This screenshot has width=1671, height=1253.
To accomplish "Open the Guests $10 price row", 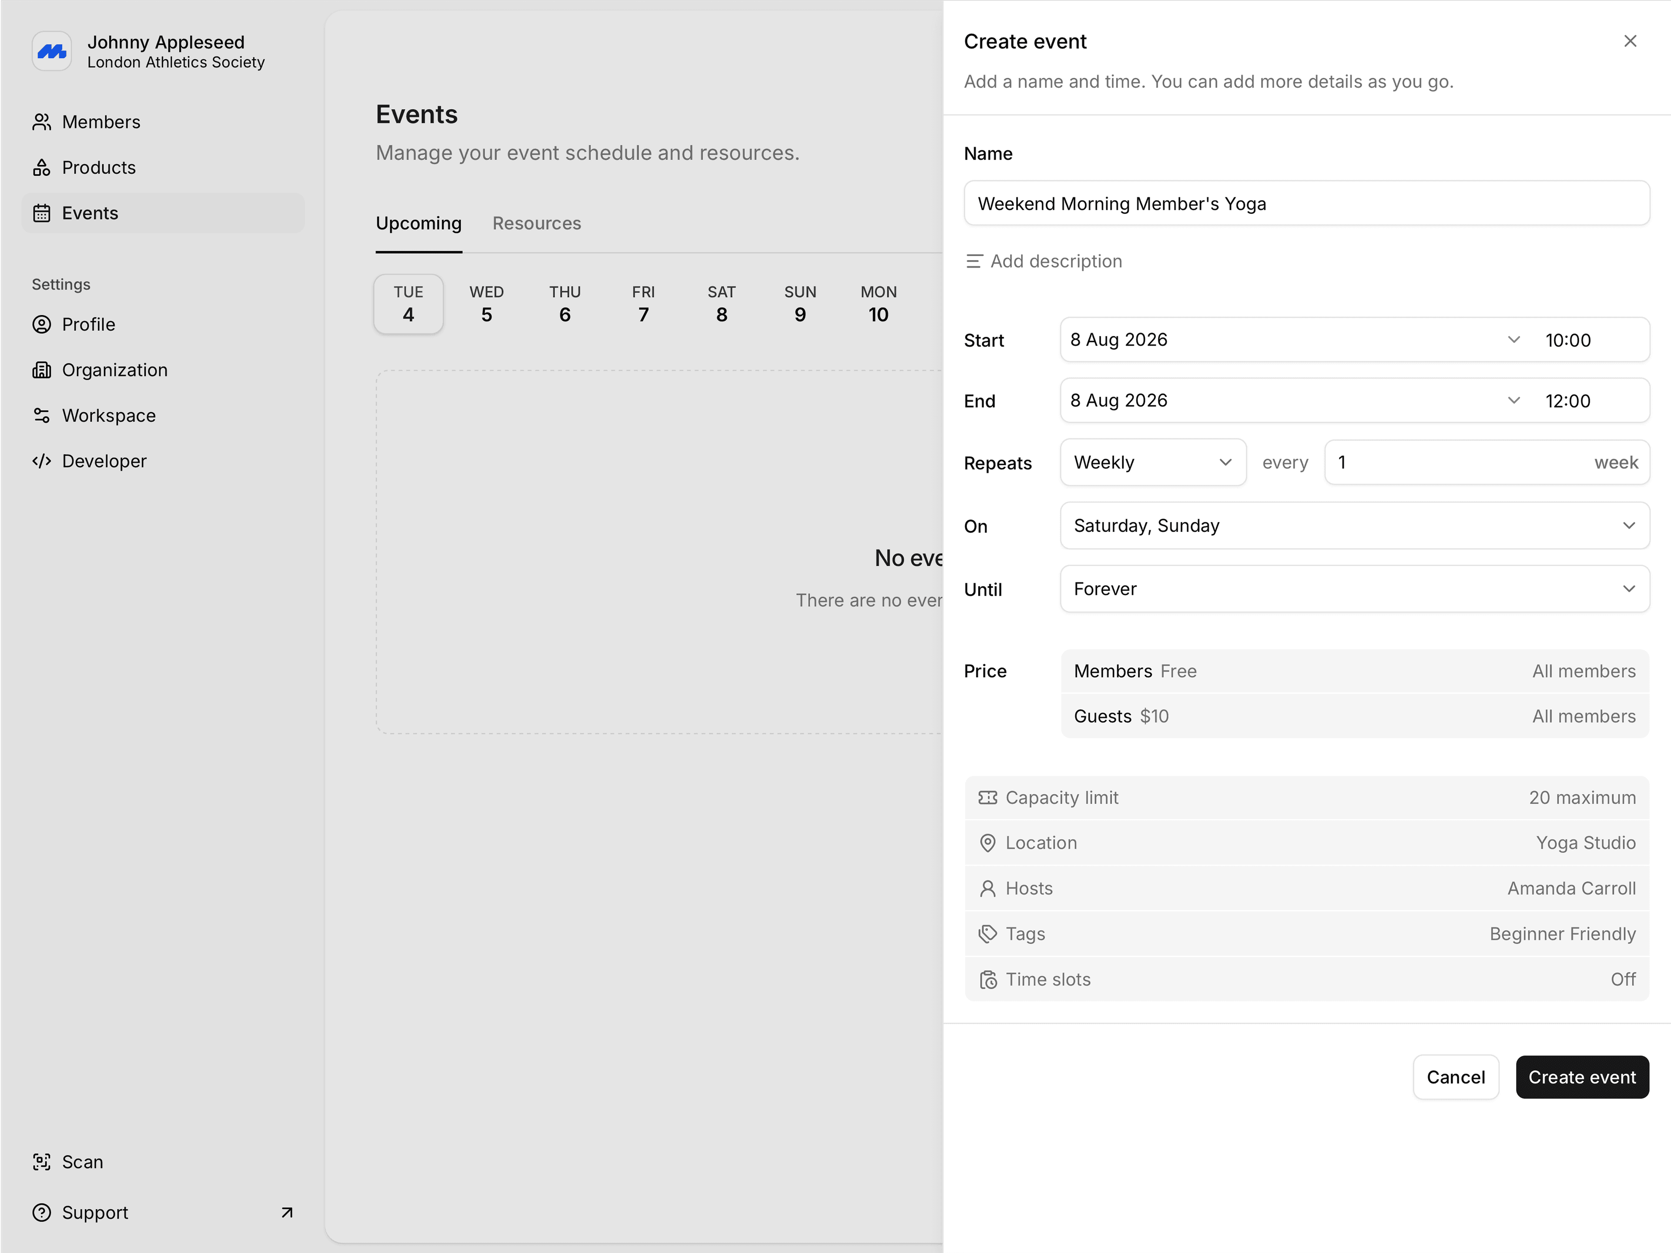I will [x=1355, y=716].
